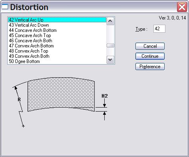The height and width of the screenshot is (157, 189).
Task: Click the scroll up arrow in list
Action: [x=110, y=21]
